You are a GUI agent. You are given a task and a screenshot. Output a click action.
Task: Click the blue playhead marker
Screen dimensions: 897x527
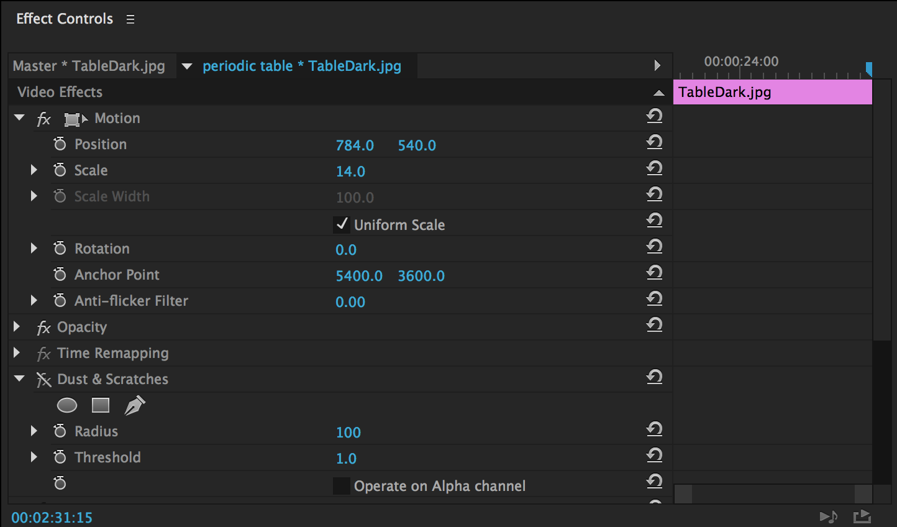click(869, 68)
